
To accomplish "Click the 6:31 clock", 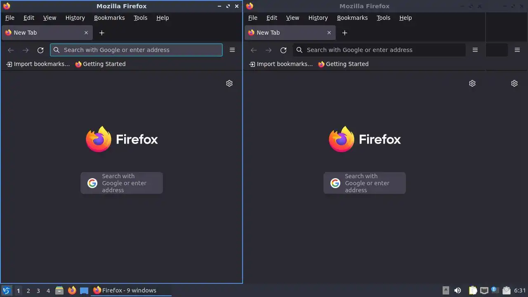I will 520,290.
